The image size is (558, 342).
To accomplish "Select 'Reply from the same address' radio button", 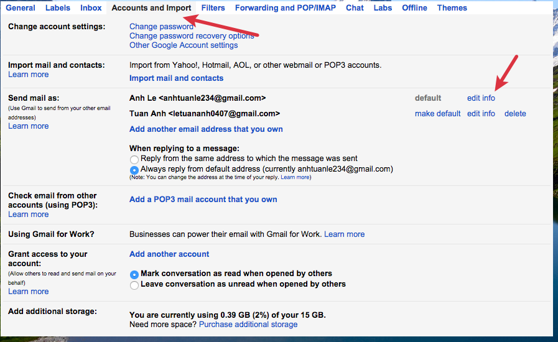I will point(134,160).
